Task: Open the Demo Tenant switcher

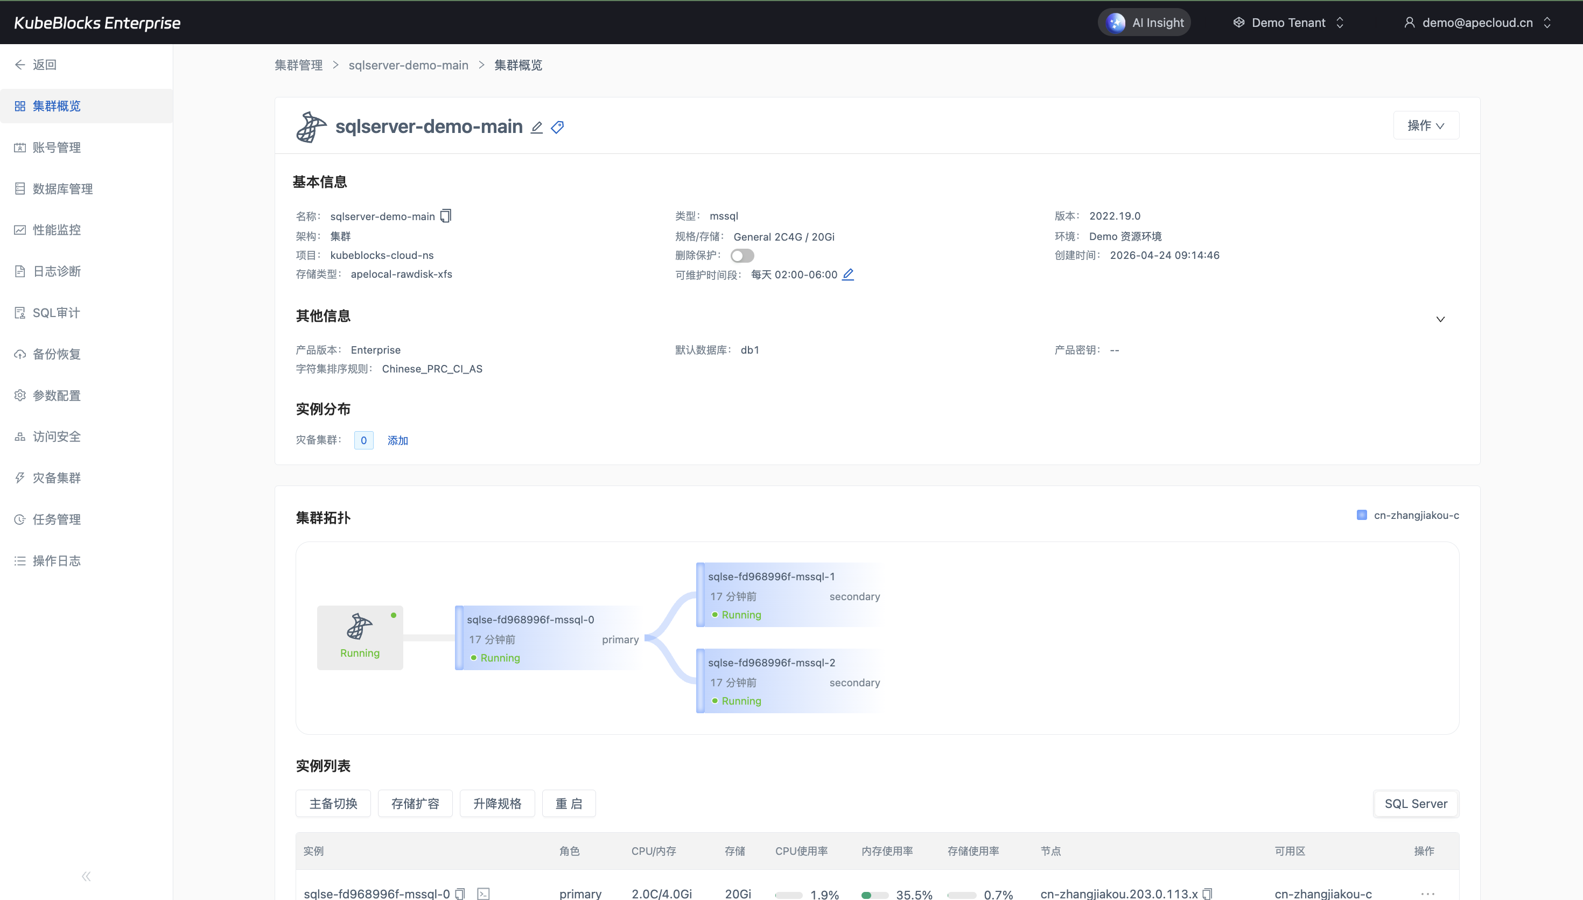Action: (1289, 23)
